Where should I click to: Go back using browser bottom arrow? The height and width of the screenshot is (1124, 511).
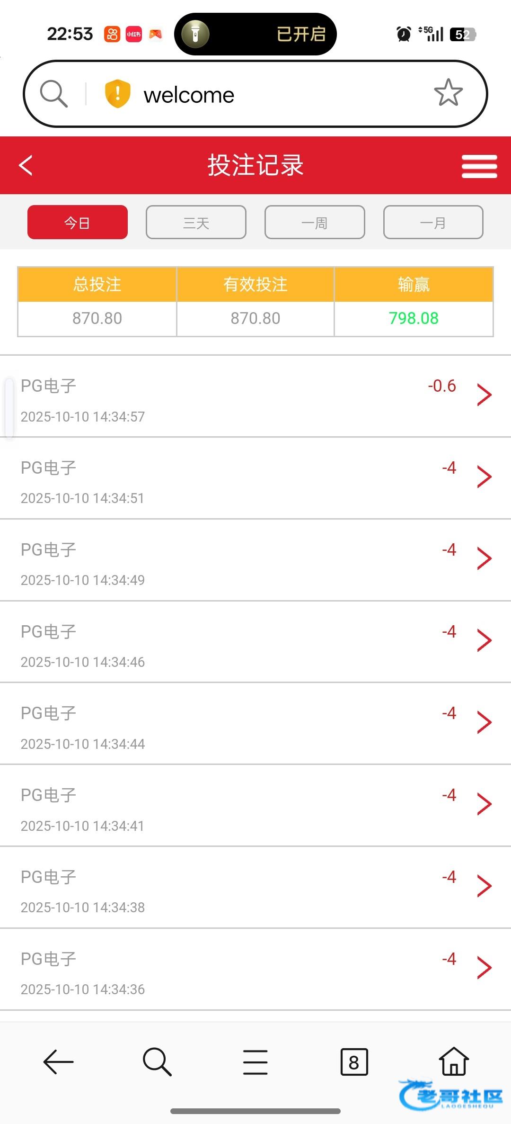point(58,1061)
